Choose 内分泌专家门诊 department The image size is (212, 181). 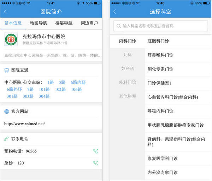[x=178, y=173]
